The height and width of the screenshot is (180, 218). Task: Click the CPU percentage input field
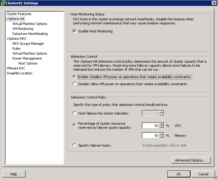150,126
